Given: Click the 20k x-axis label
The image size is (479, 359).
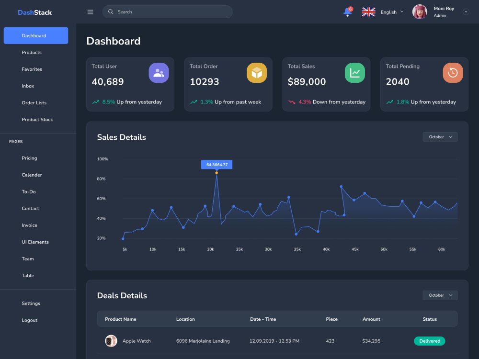Looking at the screenshot, I should click(210, 249).
